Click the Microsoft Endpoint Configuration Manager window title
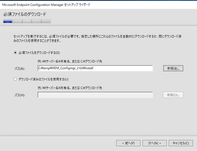The height and width of the screenshot is (151, 197). click(46, 5)
